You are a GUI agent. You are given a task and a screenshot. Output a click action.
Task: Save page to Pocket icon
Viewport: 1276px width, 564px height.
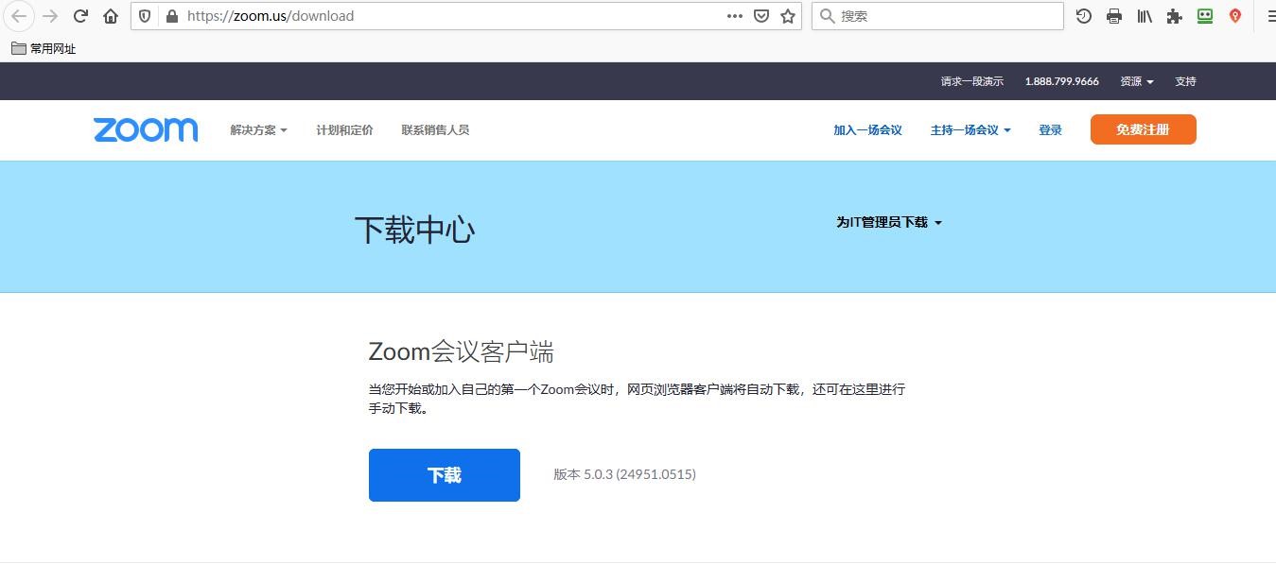761,16
